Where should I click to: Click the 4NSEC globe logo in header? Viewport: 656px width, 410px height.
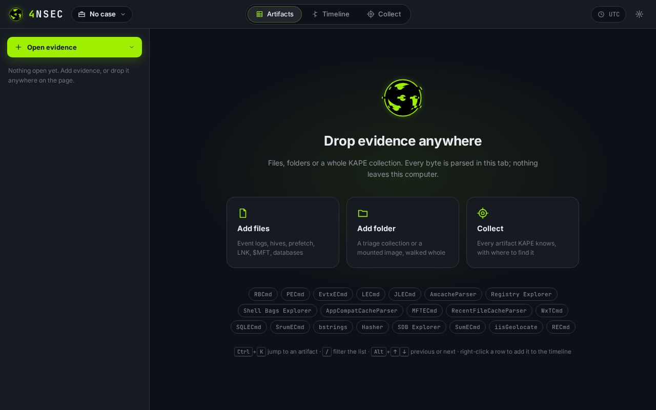16,14
